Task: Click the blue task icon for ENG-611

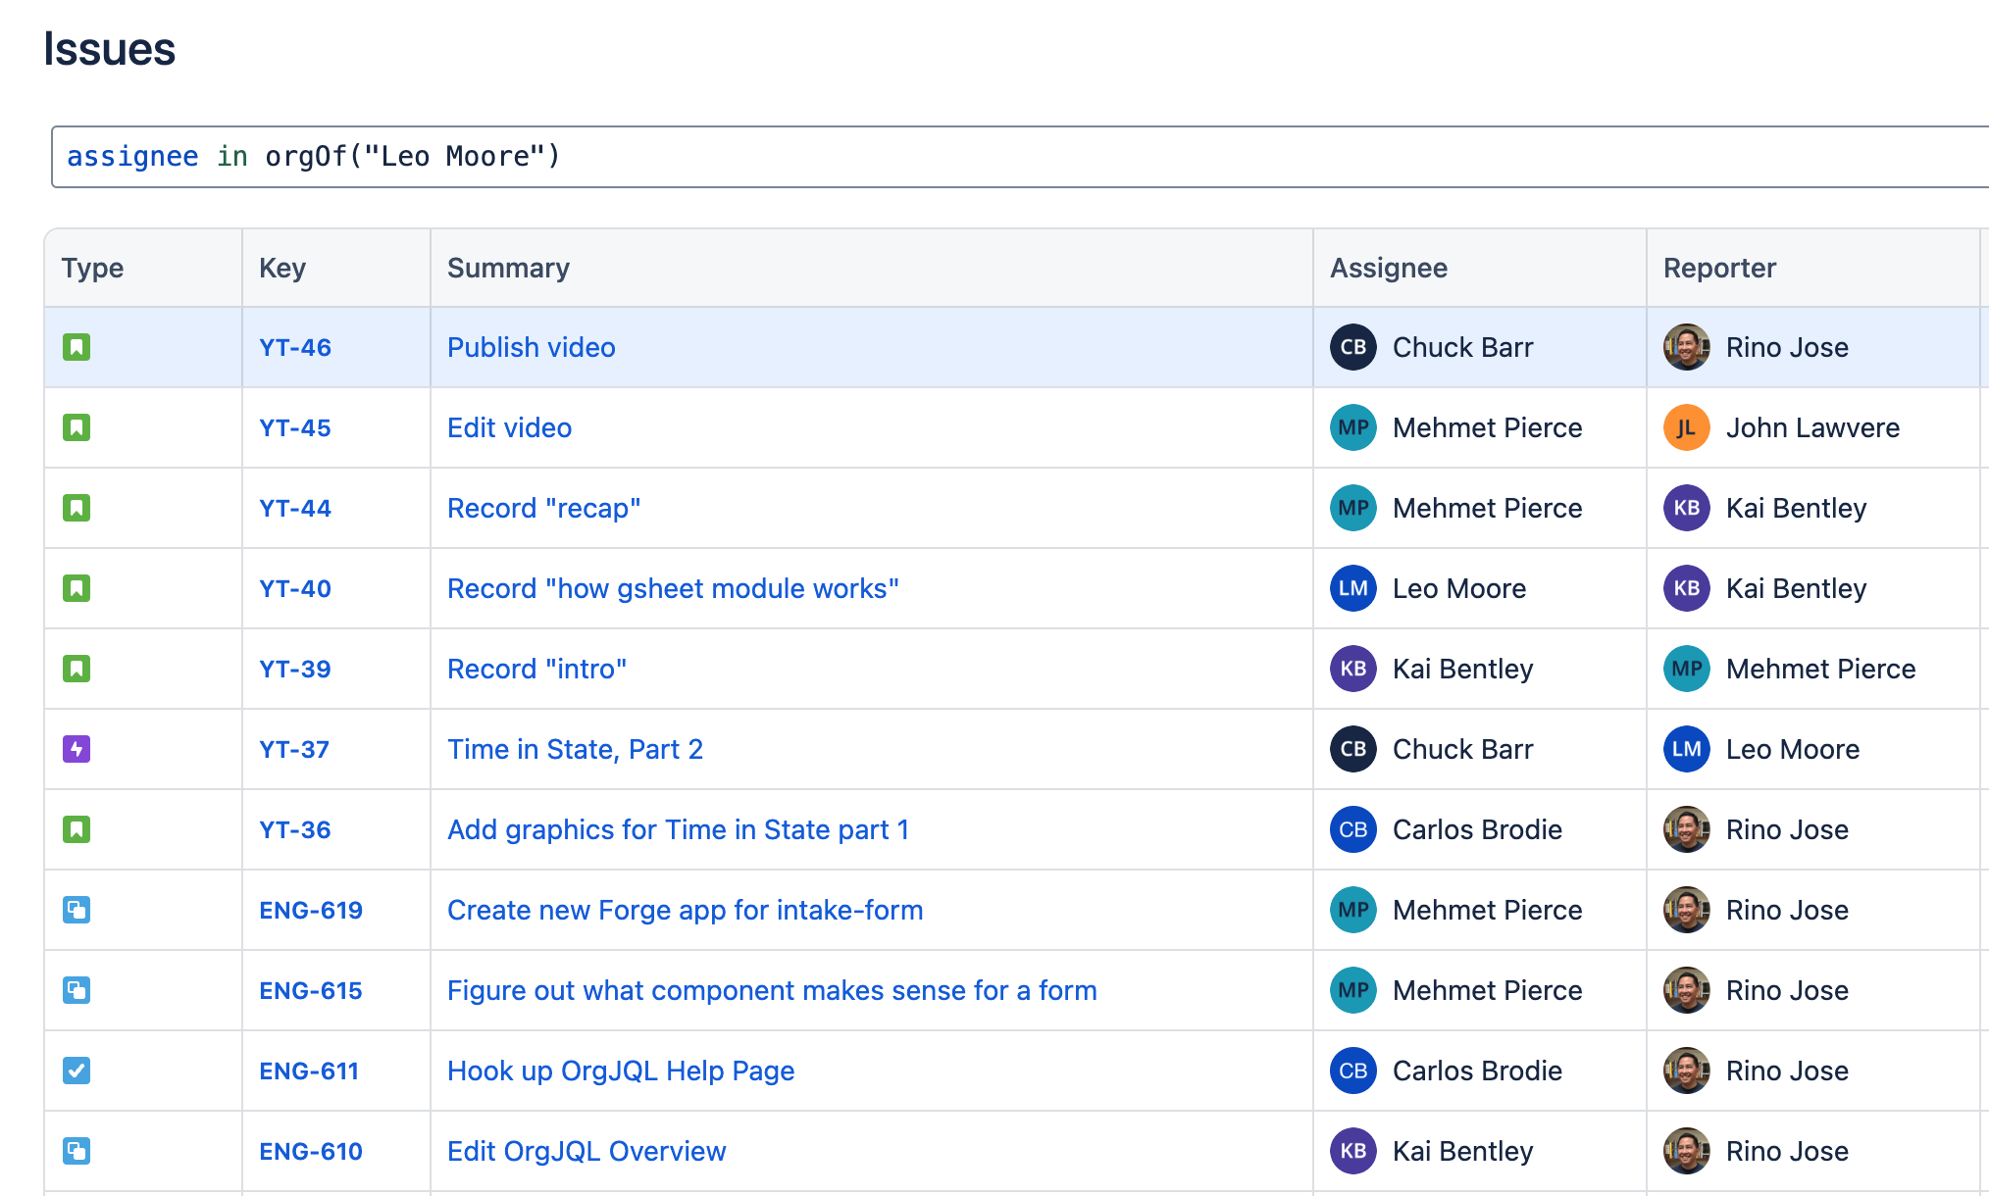Action: click(77, 1071)
